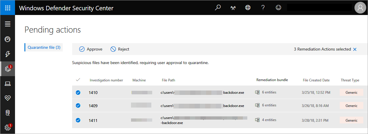Click the search magnifier in top bar
The image size is (368, 134).
pos(218,8)
